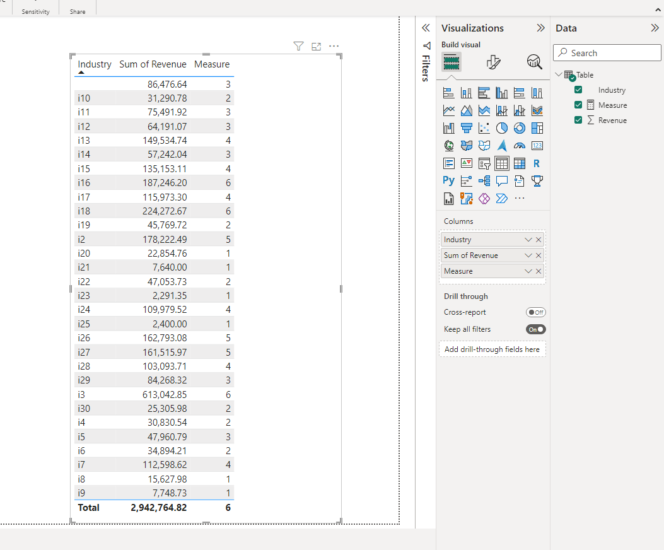Select the Map globe visual
This screenshot has width=664, height=550.
[448, 146]
